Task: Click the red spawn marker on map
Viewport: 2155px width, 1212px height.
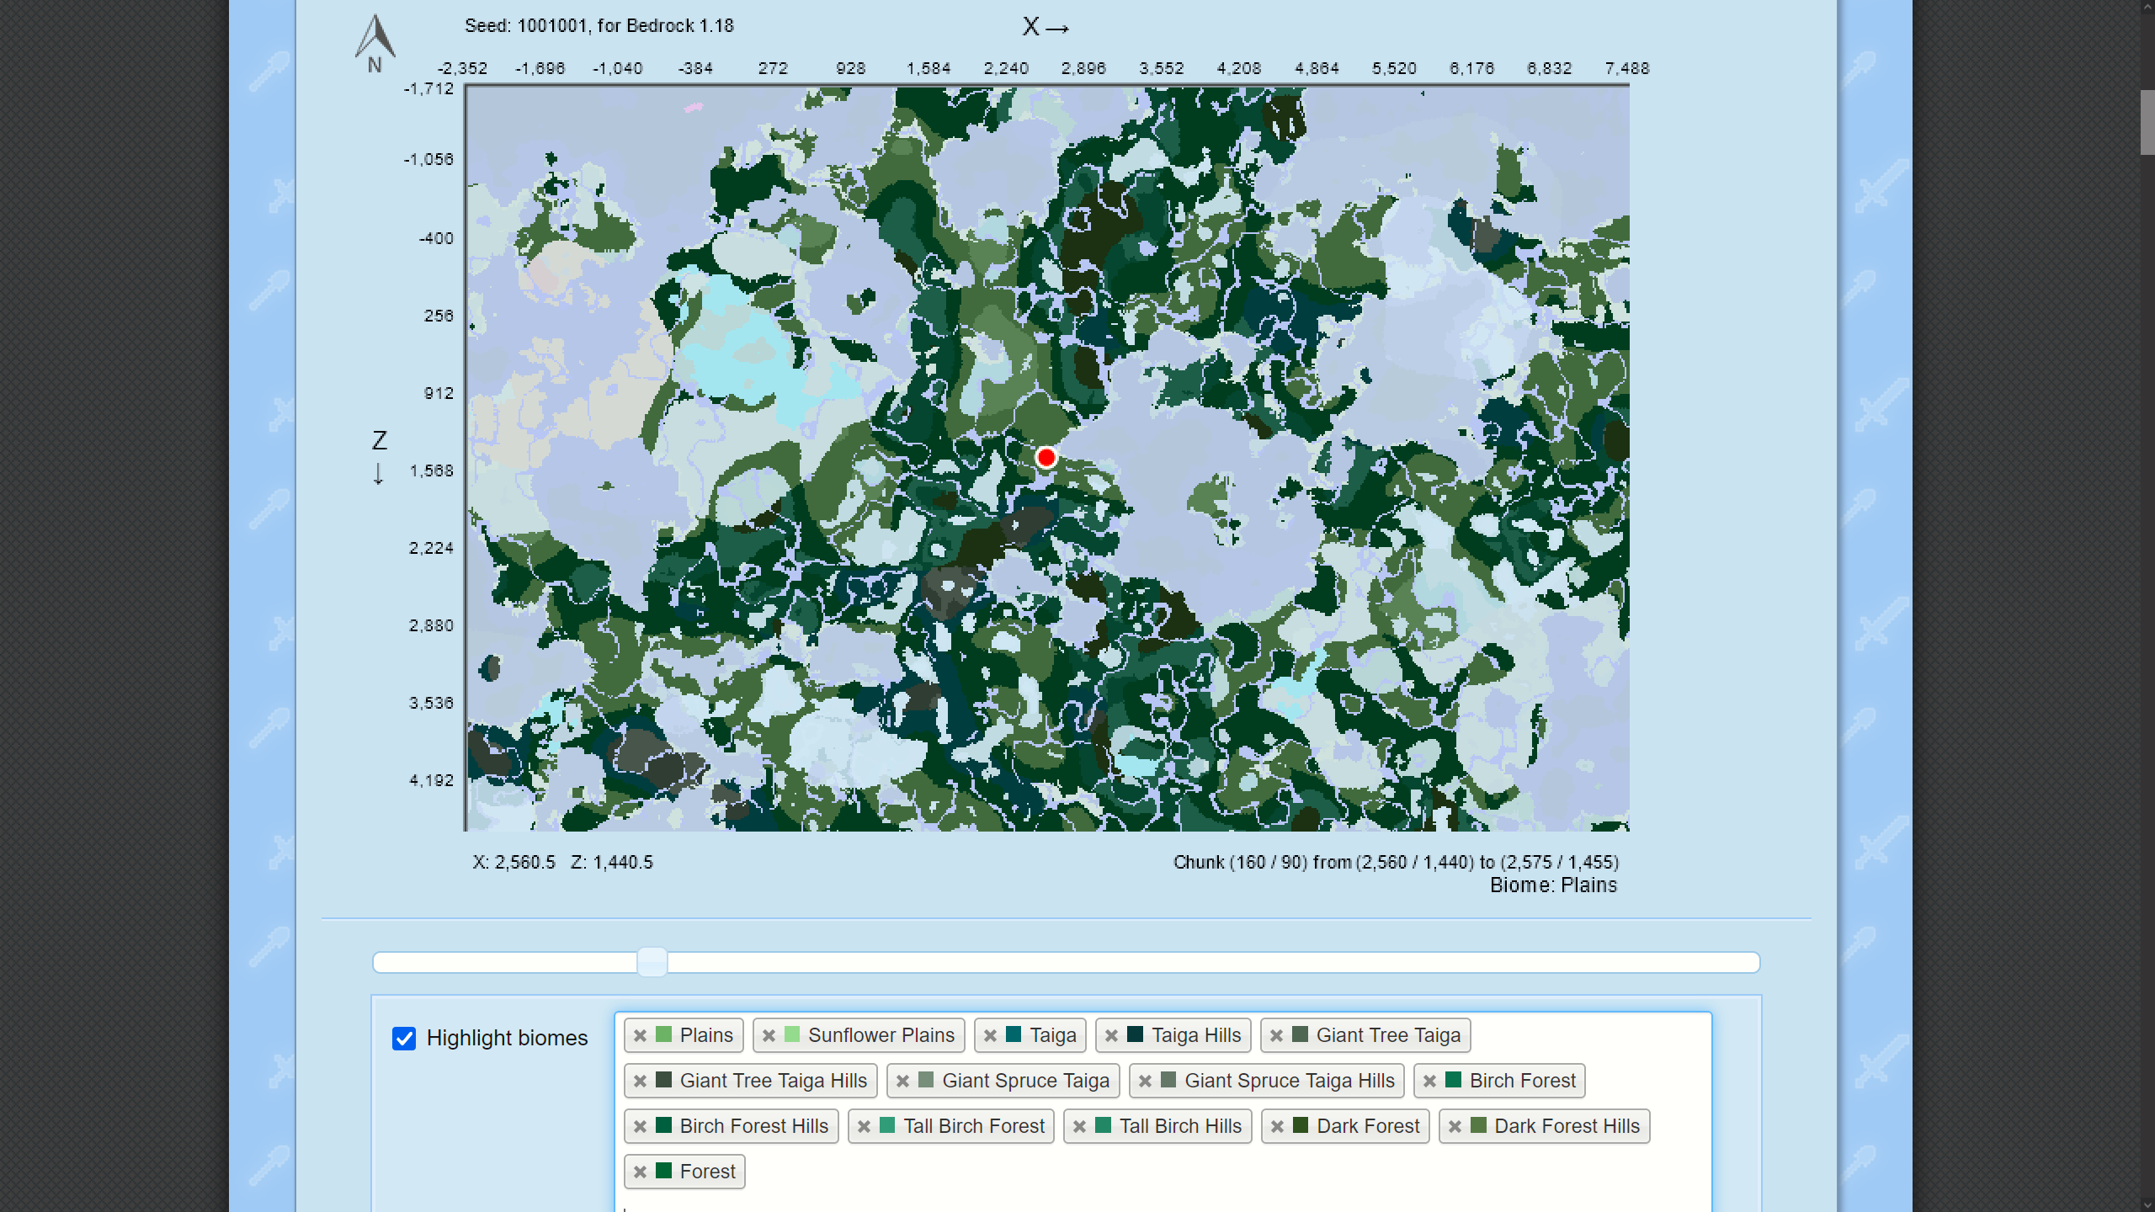Action: point(1046,458)
